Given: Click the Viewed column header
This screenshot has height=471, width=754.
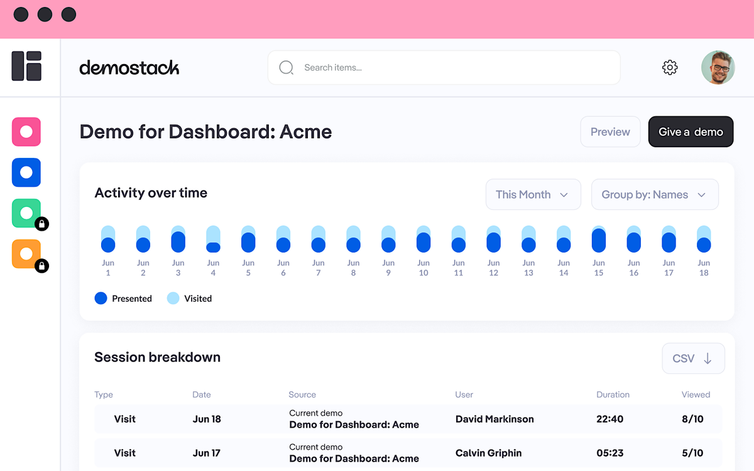Looking at the screenshot, I should coord(696,395).
